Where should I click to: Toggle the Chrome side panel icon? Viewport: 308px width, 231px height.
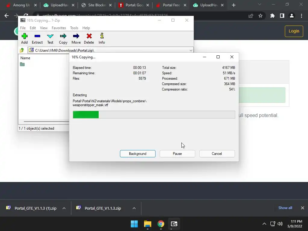pos(282,16)
